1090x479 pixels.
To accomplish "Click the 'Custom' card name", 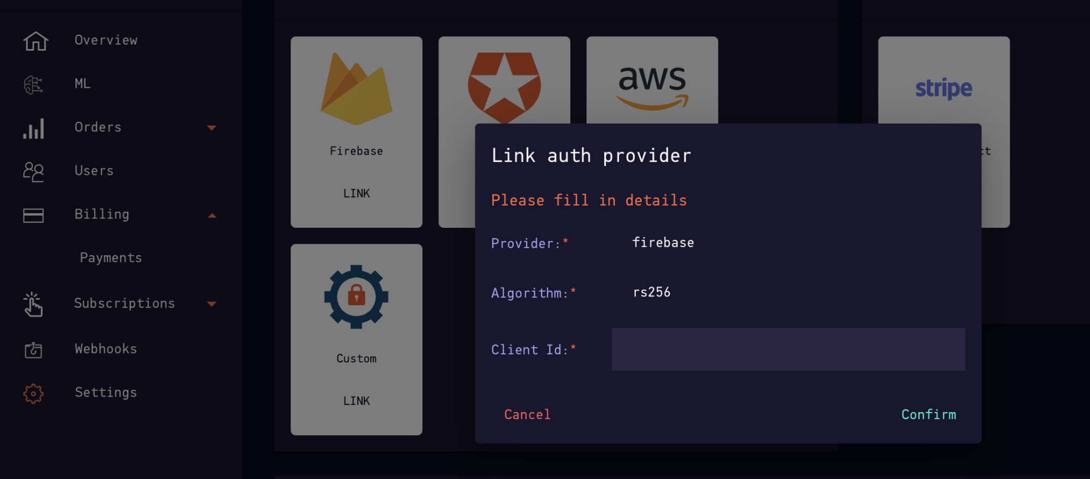I will click(357, 359).
